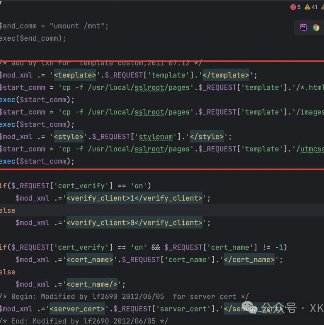Click the '<cert_name>' opening tag string
Viewport: 324px width, 325px height.
(x=90, y=260)
